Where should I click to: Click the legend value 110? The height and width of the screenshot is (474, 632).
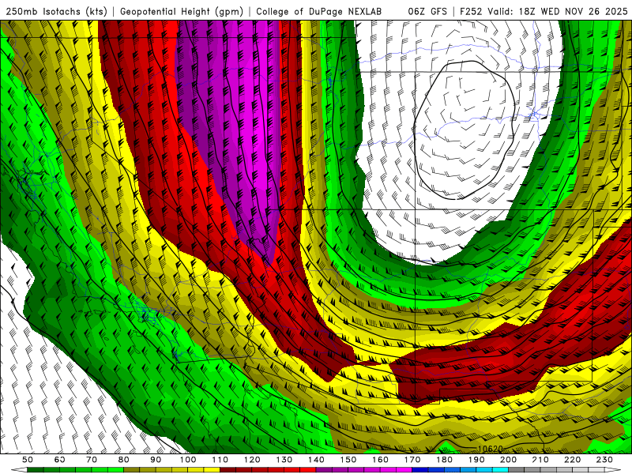point(220,460)
